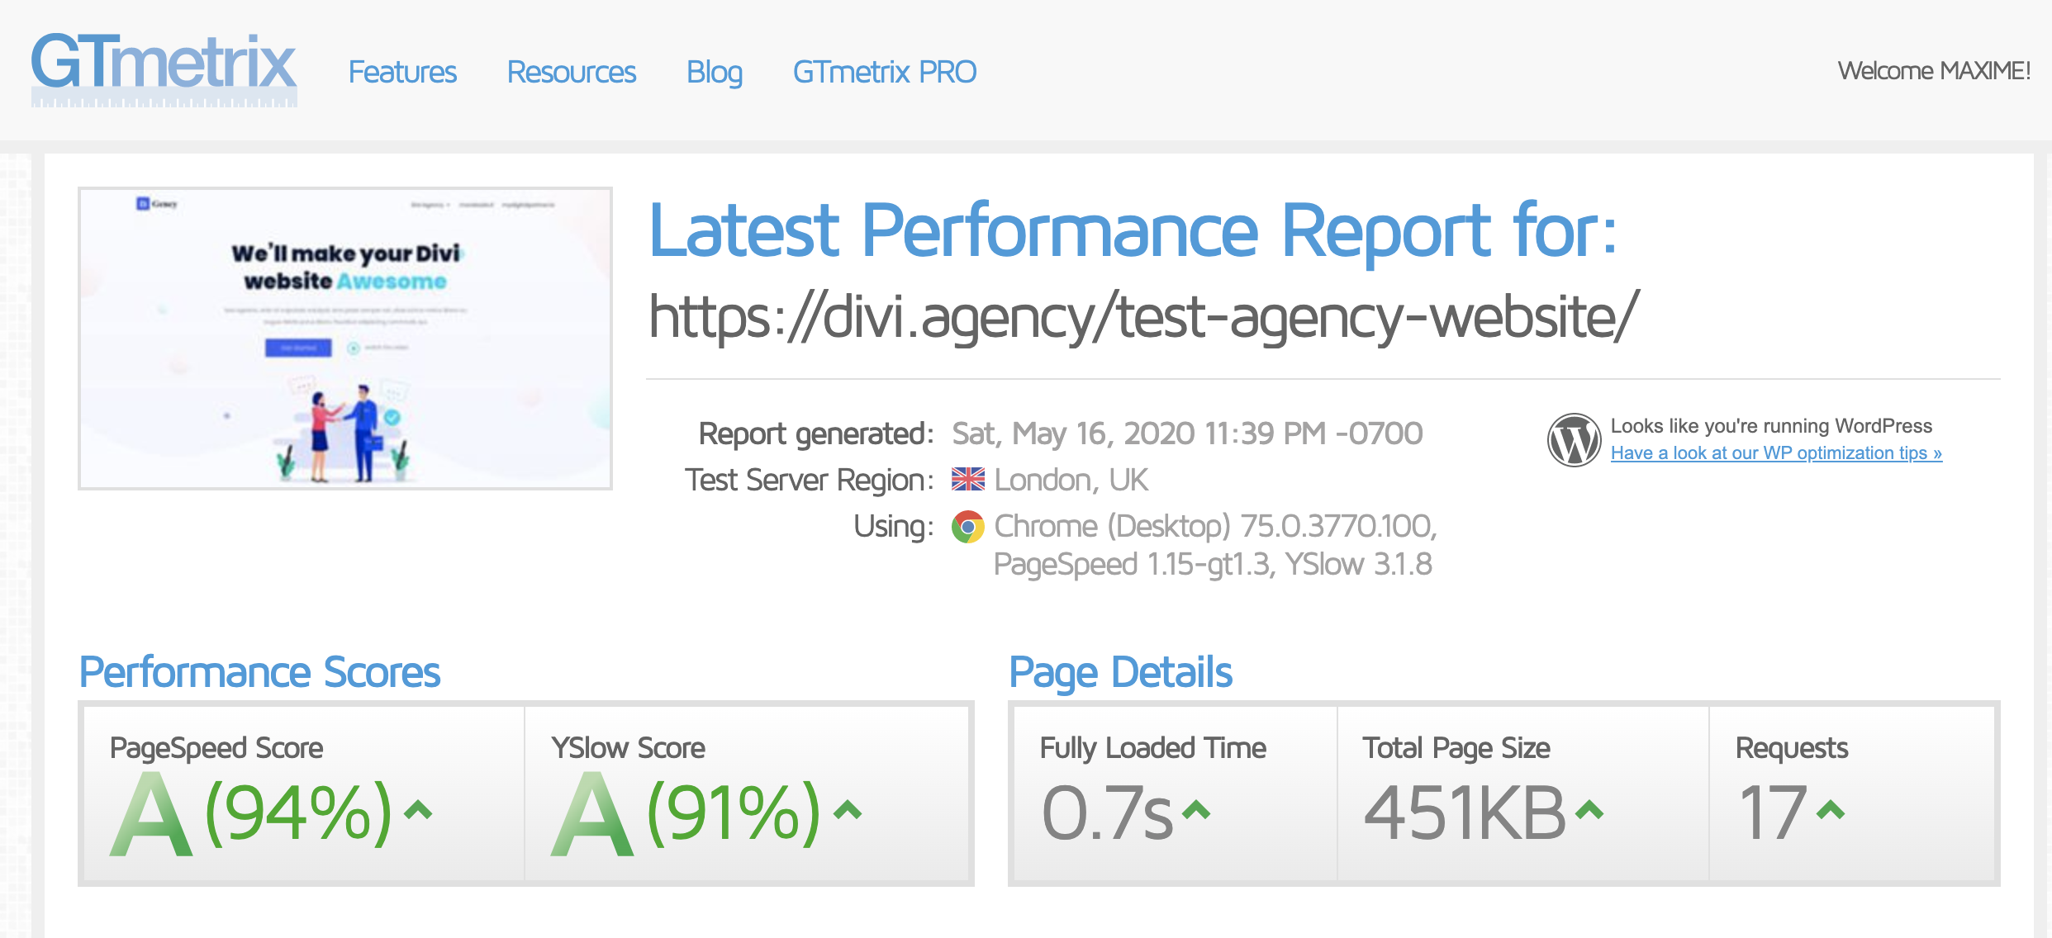Open the Features menu item
The height and width of the screenshot is (938, 2052).
point(402,72)
